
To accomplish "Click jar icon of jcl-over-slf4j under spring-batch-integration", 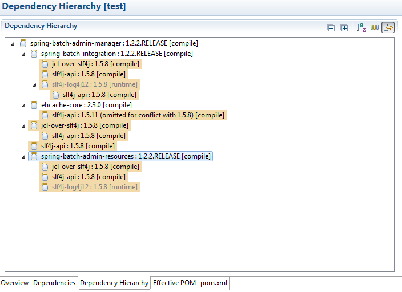I will point(45,64).
